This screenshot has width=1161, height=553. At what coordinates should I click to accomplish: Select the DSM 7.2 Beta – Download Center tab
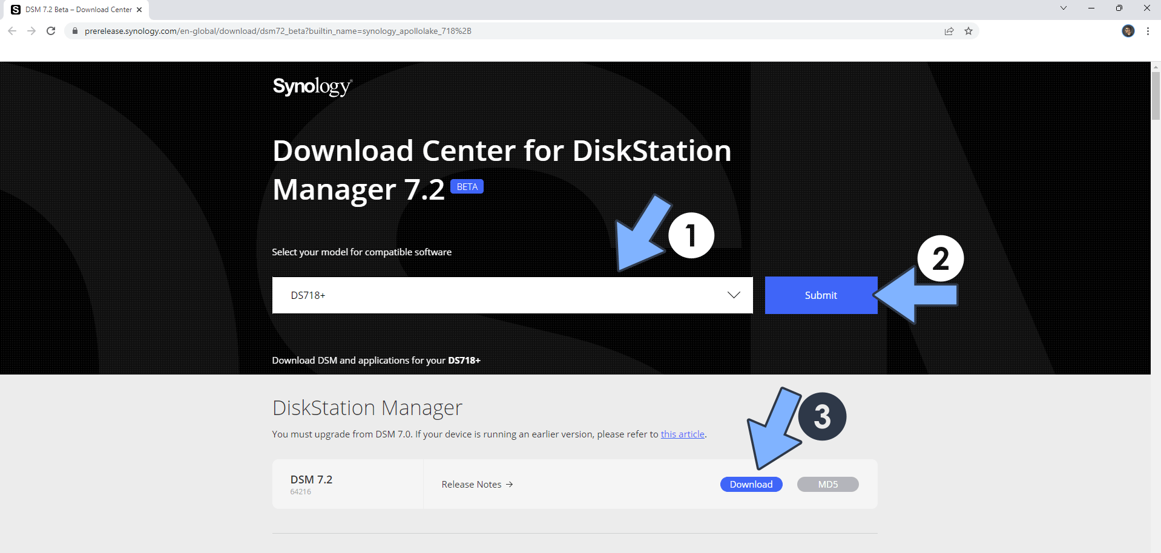(x=77, y=10)
